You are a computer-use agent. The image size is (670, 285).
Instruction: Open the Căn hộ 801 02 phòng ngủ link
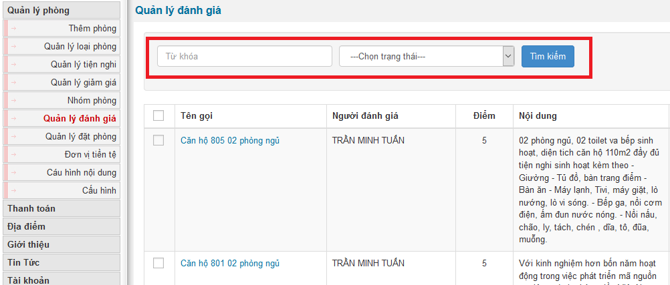pos(230,263)
